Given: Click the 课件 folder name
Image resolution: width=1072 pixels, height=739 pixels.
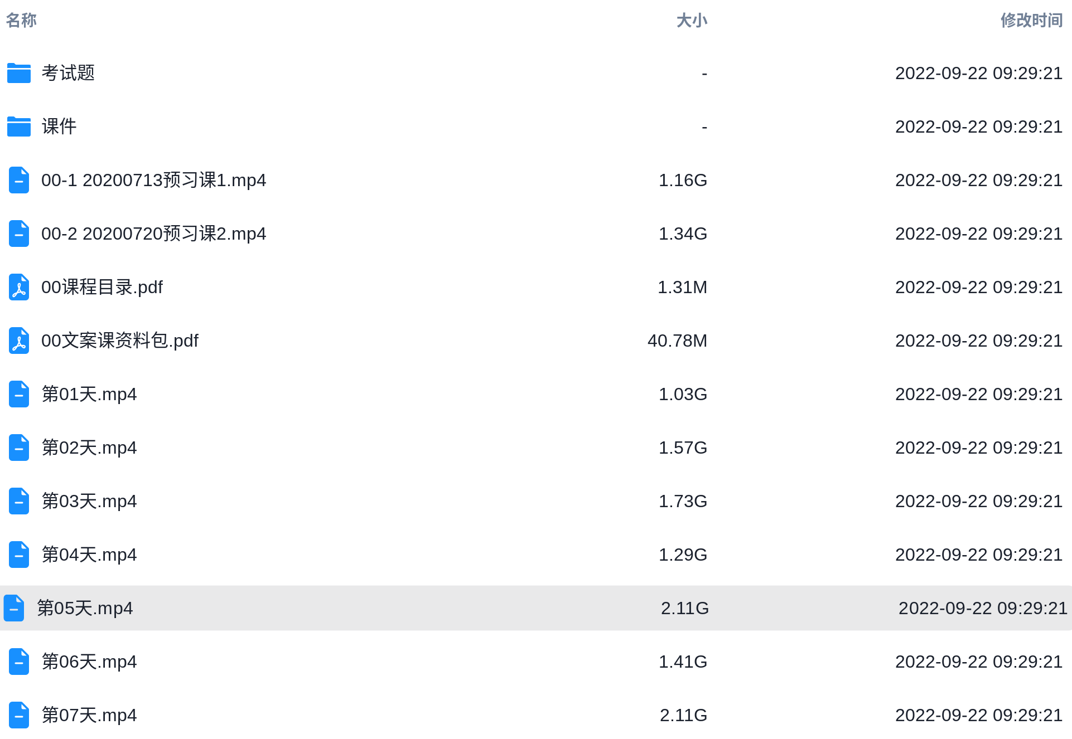Looking at the screenshot, I should coord(59,127).
